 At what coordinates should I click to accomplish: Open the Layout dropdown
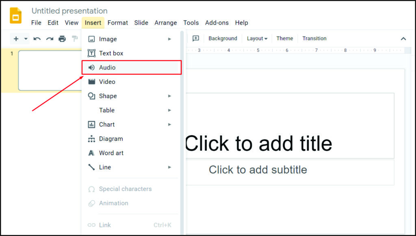(x=257, y=38)
